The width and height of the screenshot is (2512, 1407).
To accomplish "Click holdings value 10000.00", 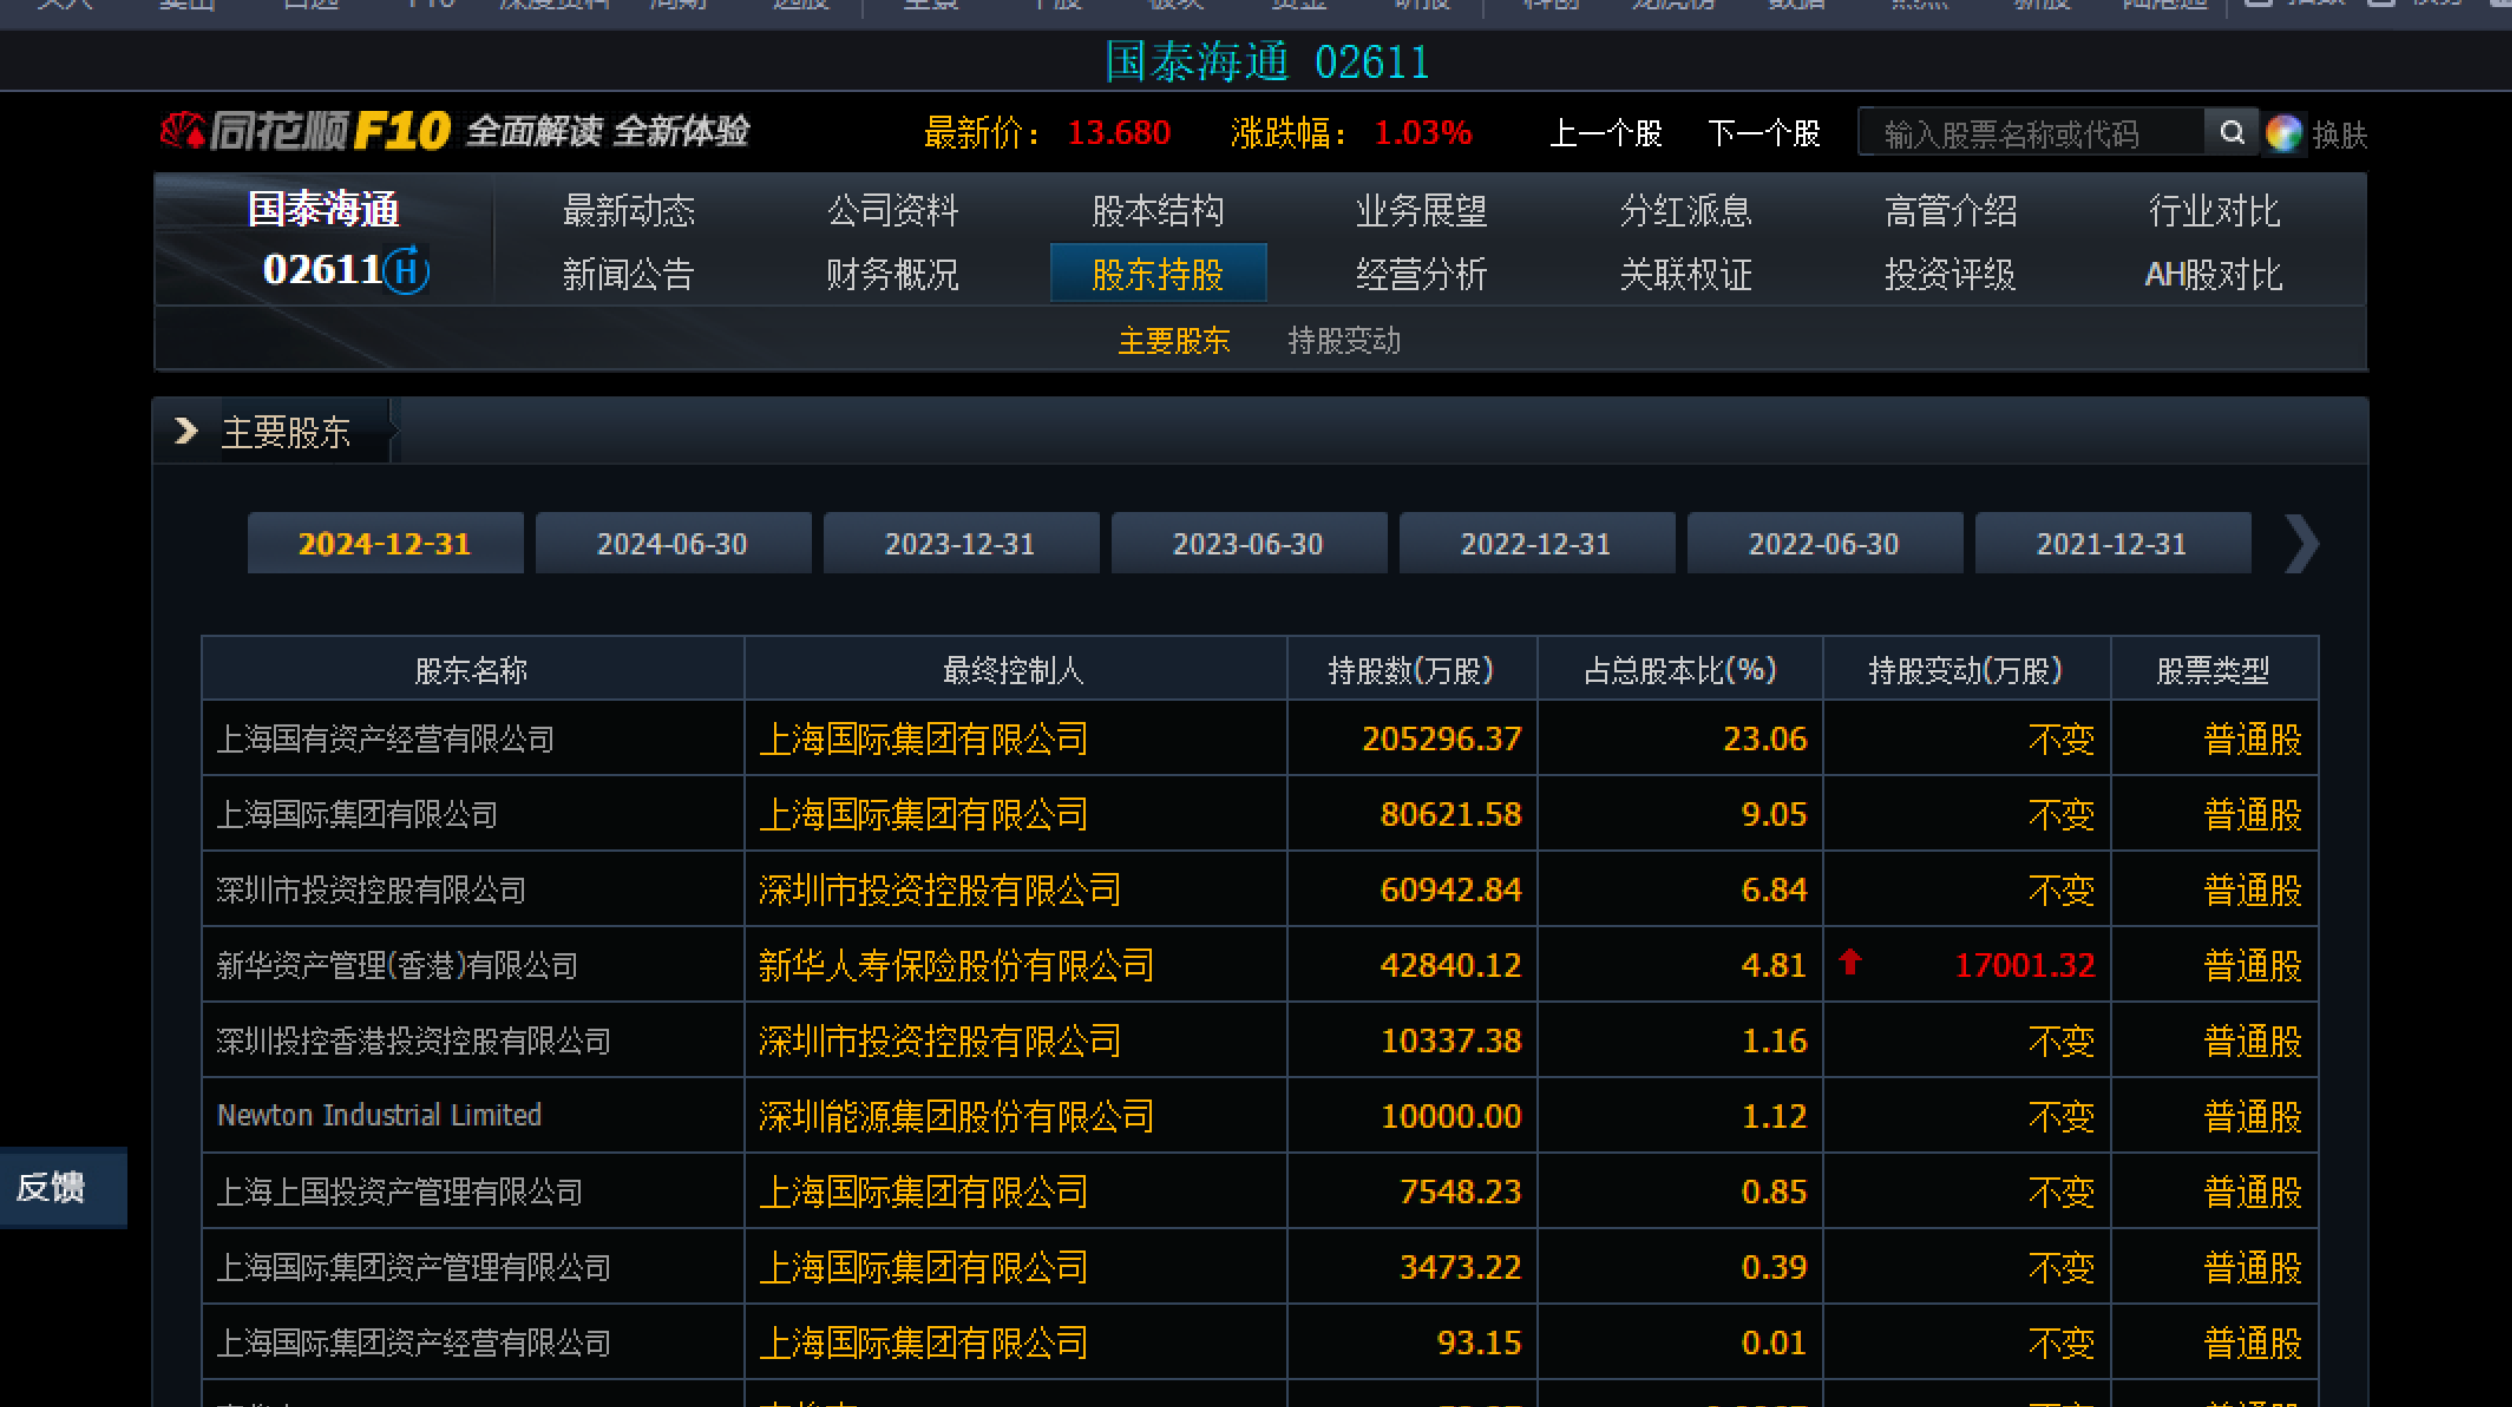I will click(1451, 1117).
